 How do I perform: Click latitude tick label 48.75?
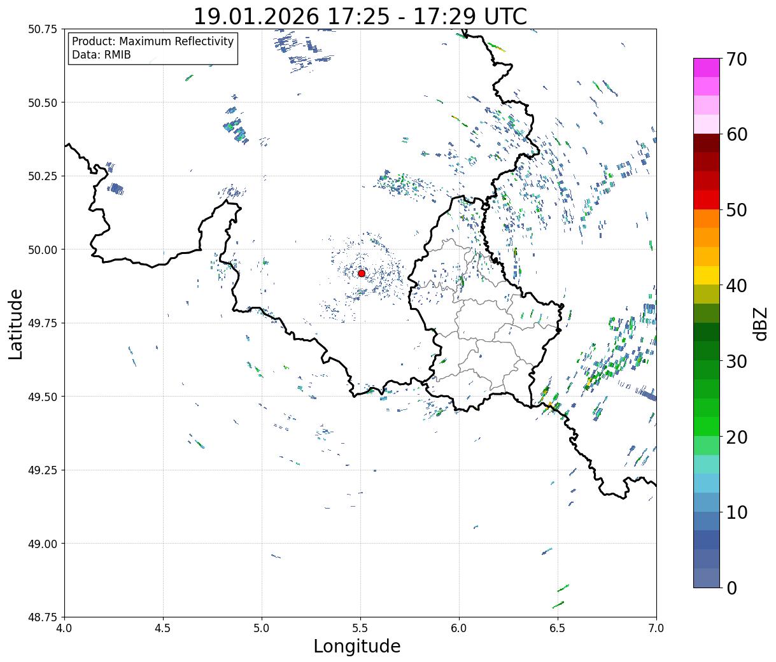click(43, 617)
